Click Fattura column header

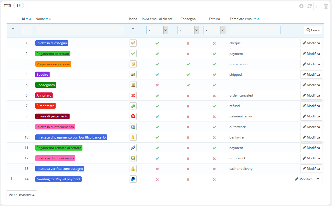pos(214,19)
